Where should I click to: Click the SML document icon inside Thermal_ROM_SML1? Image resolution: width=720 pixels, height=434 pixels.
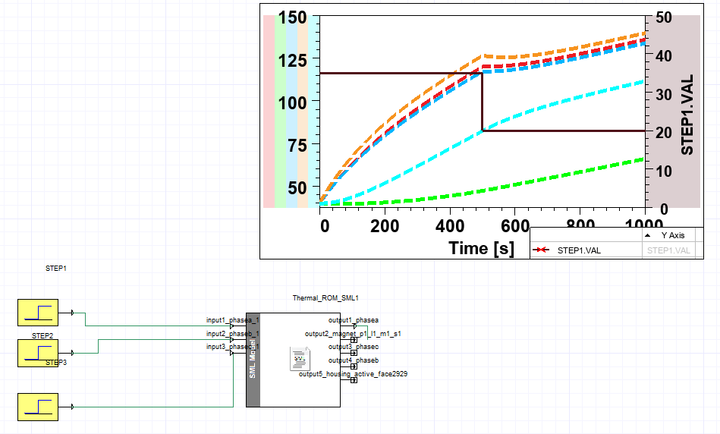click(300, 358)
